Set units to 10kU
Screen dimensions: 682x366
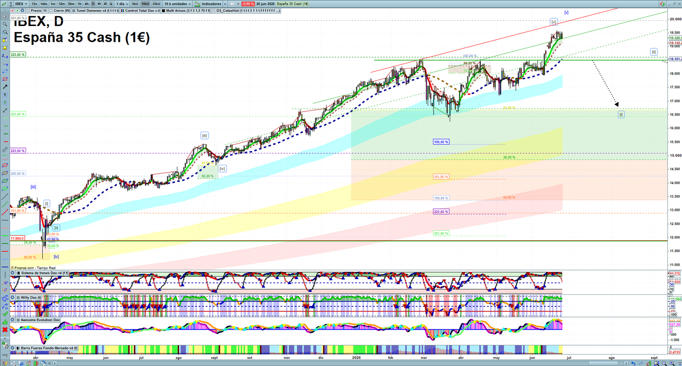pos(145,4)
